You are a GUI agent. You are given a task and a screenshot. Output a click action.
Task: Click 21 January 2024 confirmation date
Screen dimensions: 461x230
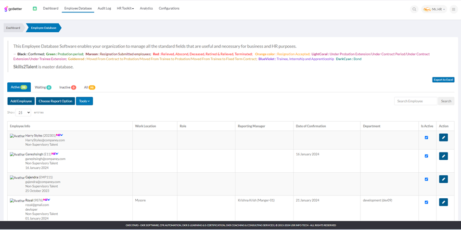[307, 200]
